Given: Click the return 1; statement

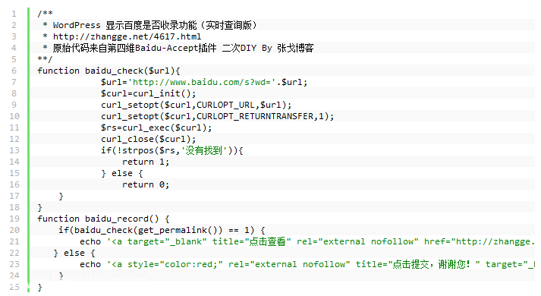Looking at the screenshot, I should tap(146, 162).
